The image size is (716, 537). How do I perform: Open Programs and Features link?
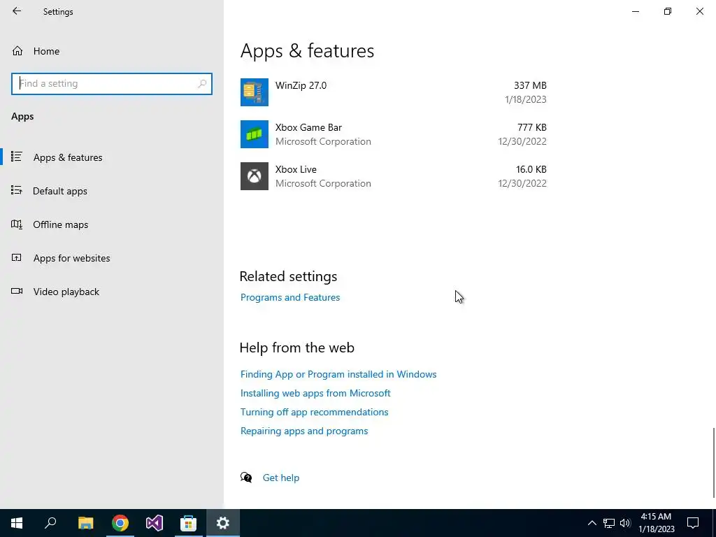(x=290, y=297)
